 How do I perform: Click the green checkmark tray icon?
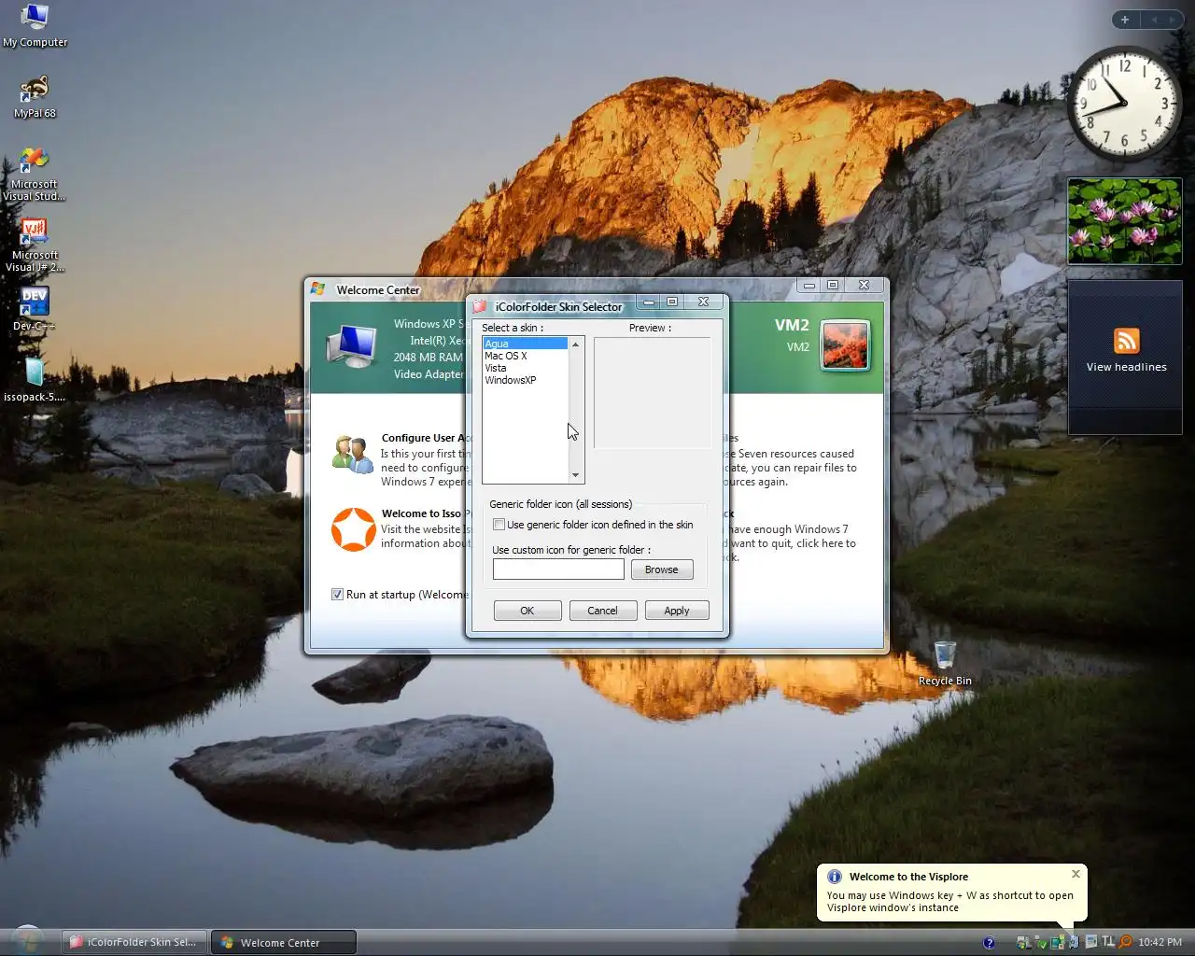point(1041,943)
